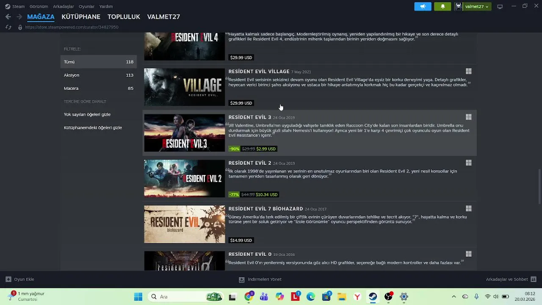Click the plus icon for Oyun Ekle

pos(8,279)
